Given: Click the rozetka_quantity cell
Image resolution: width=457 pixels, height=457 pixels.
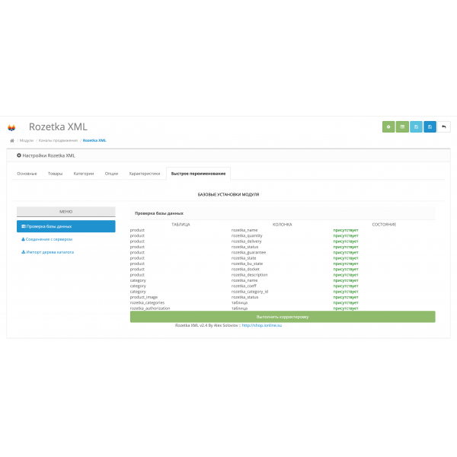Looking at the screenshot, I should 247,236.
